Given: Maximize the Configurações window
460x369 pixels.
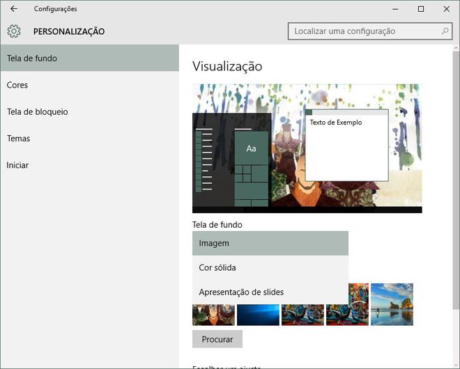Looking at the screenshot, I should (x=421, y=9).
